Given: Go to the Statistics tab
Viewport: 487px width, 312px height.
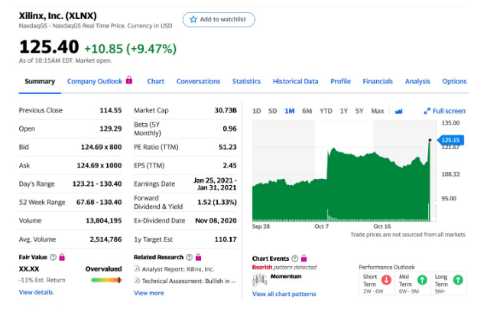Looking at the screenshot, I should click(x=246, y=81).
